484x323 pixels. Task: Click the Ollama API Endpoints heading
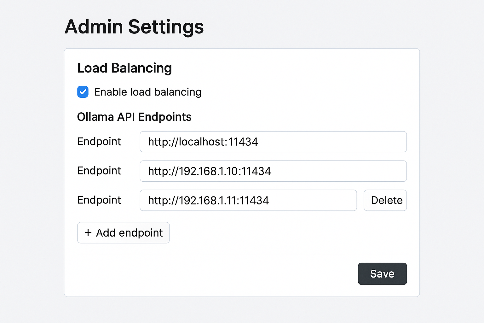[134, 117]
